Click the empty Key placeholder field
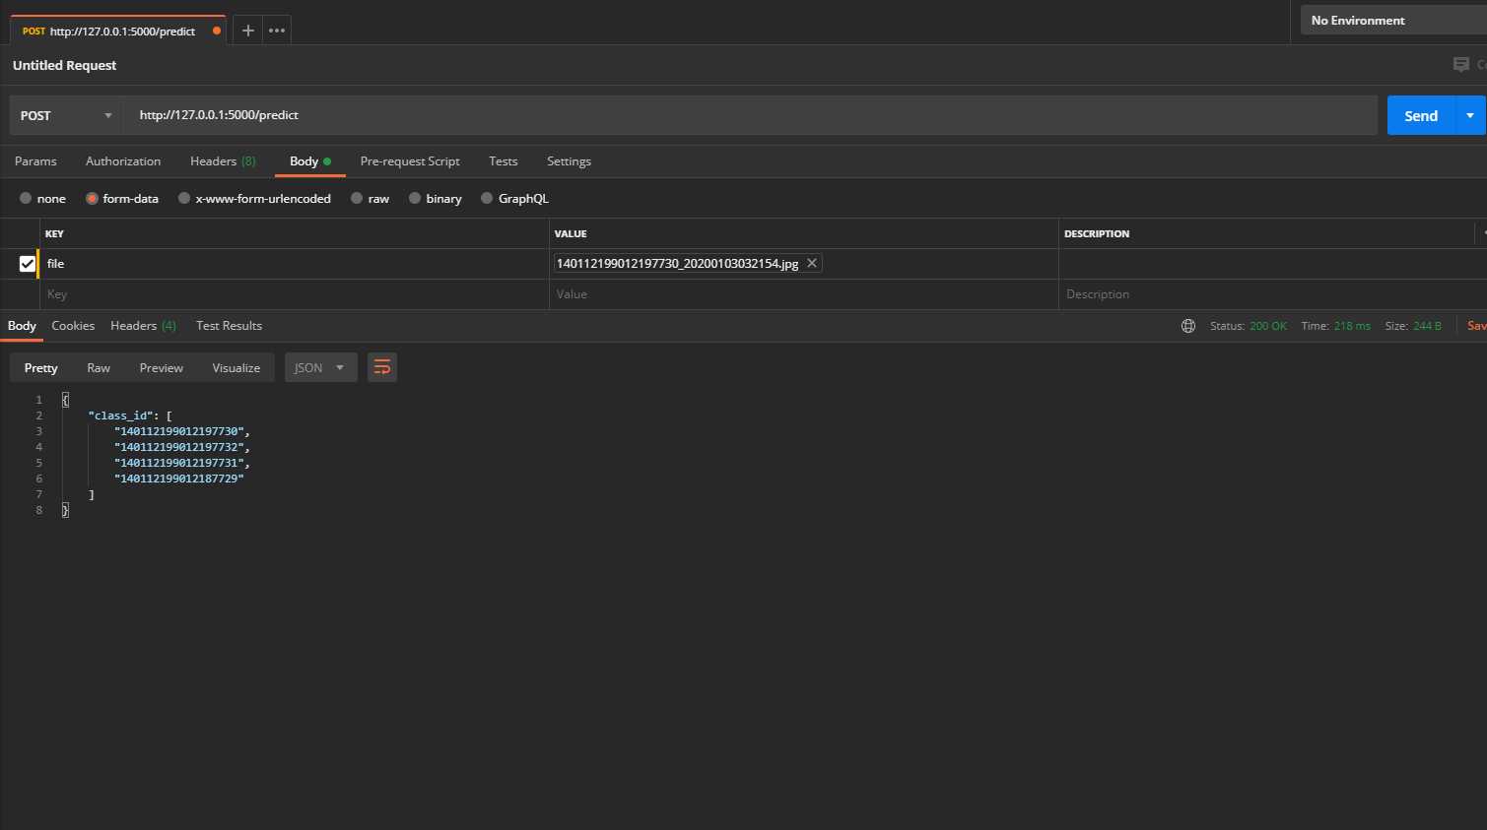1487x830 pixels. point(294,294)
